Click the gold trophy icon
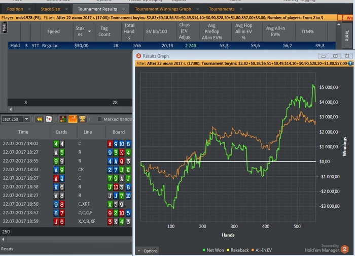355x256 pixels. [x=82, y=119]
